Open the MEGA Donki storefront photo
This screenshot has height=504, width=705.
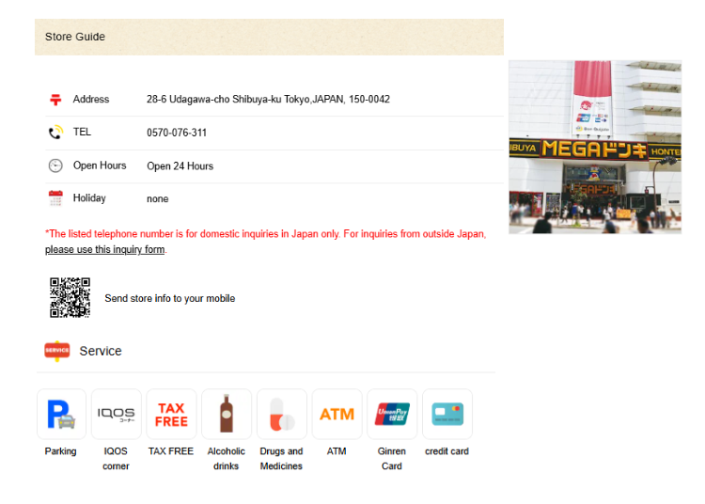tap(594, 147)
